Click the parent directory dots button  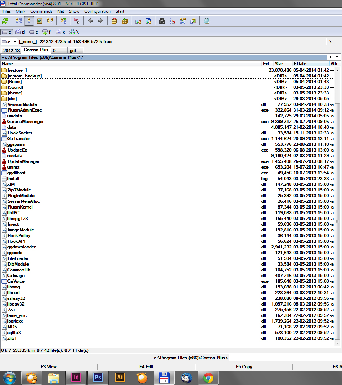pos(337,42)
